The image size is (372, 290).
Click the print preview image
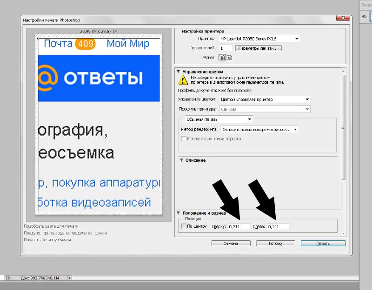99,125
